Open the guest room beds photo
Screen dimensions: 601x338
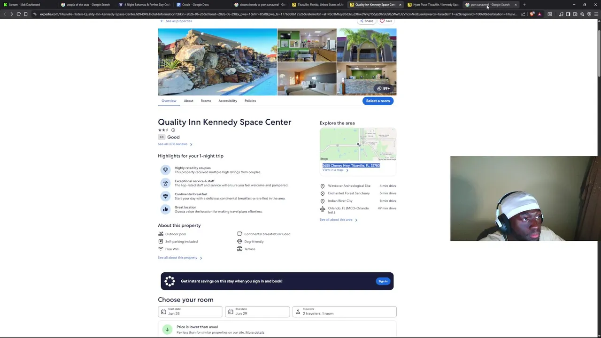tap(307, 79)
